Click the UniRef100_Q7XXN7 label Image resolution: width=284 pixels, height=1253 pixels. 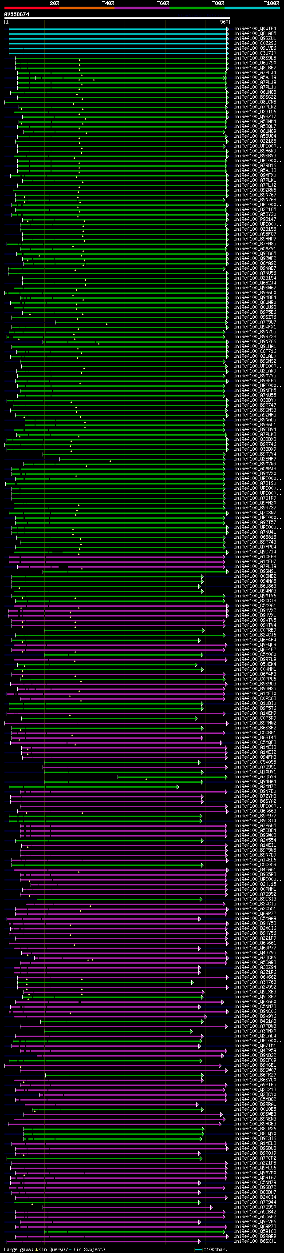255,512
